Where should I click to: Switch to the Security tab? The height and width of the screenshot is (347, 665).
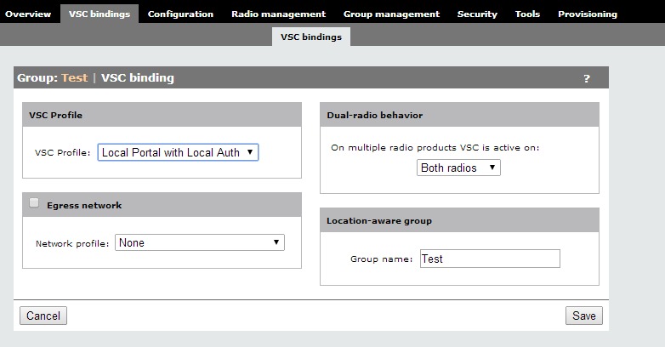477,14
